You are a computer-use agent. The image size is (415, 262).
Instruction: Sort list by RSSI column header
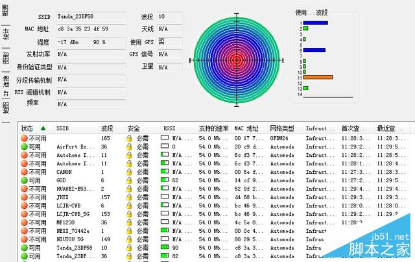click(169, 128)
